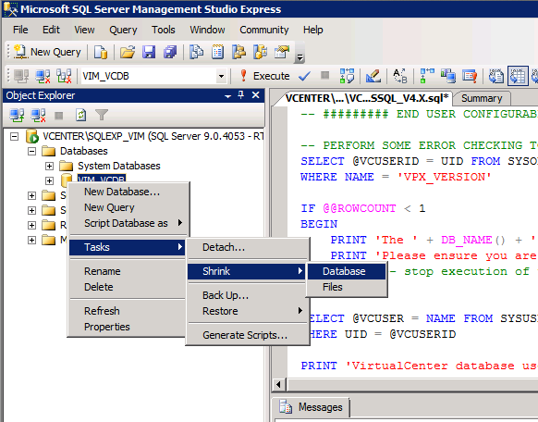
Task: Choose Properties from context menu
Action: 128,327
